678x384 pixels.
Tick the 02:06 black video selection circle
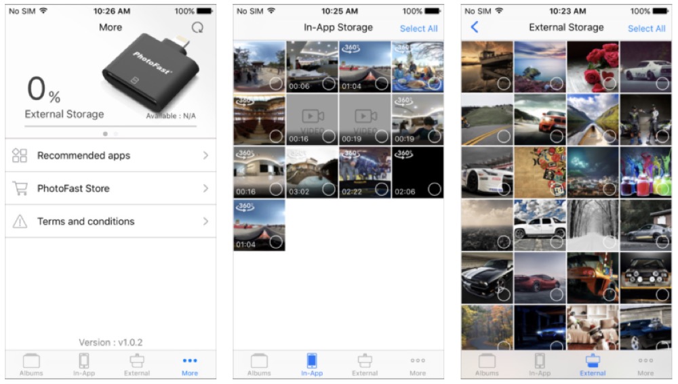click(x=434, y=189)
